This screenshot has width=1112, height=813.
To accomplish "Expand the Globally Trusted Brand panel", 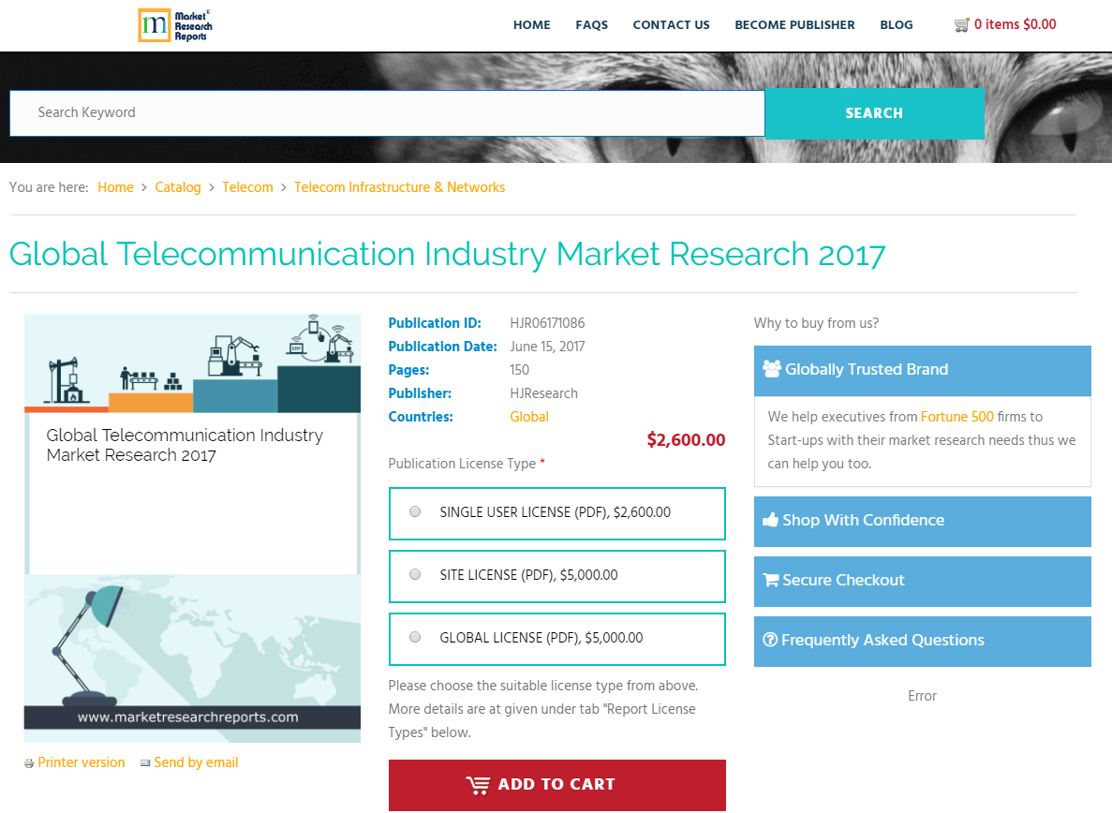I will point(922,371).
